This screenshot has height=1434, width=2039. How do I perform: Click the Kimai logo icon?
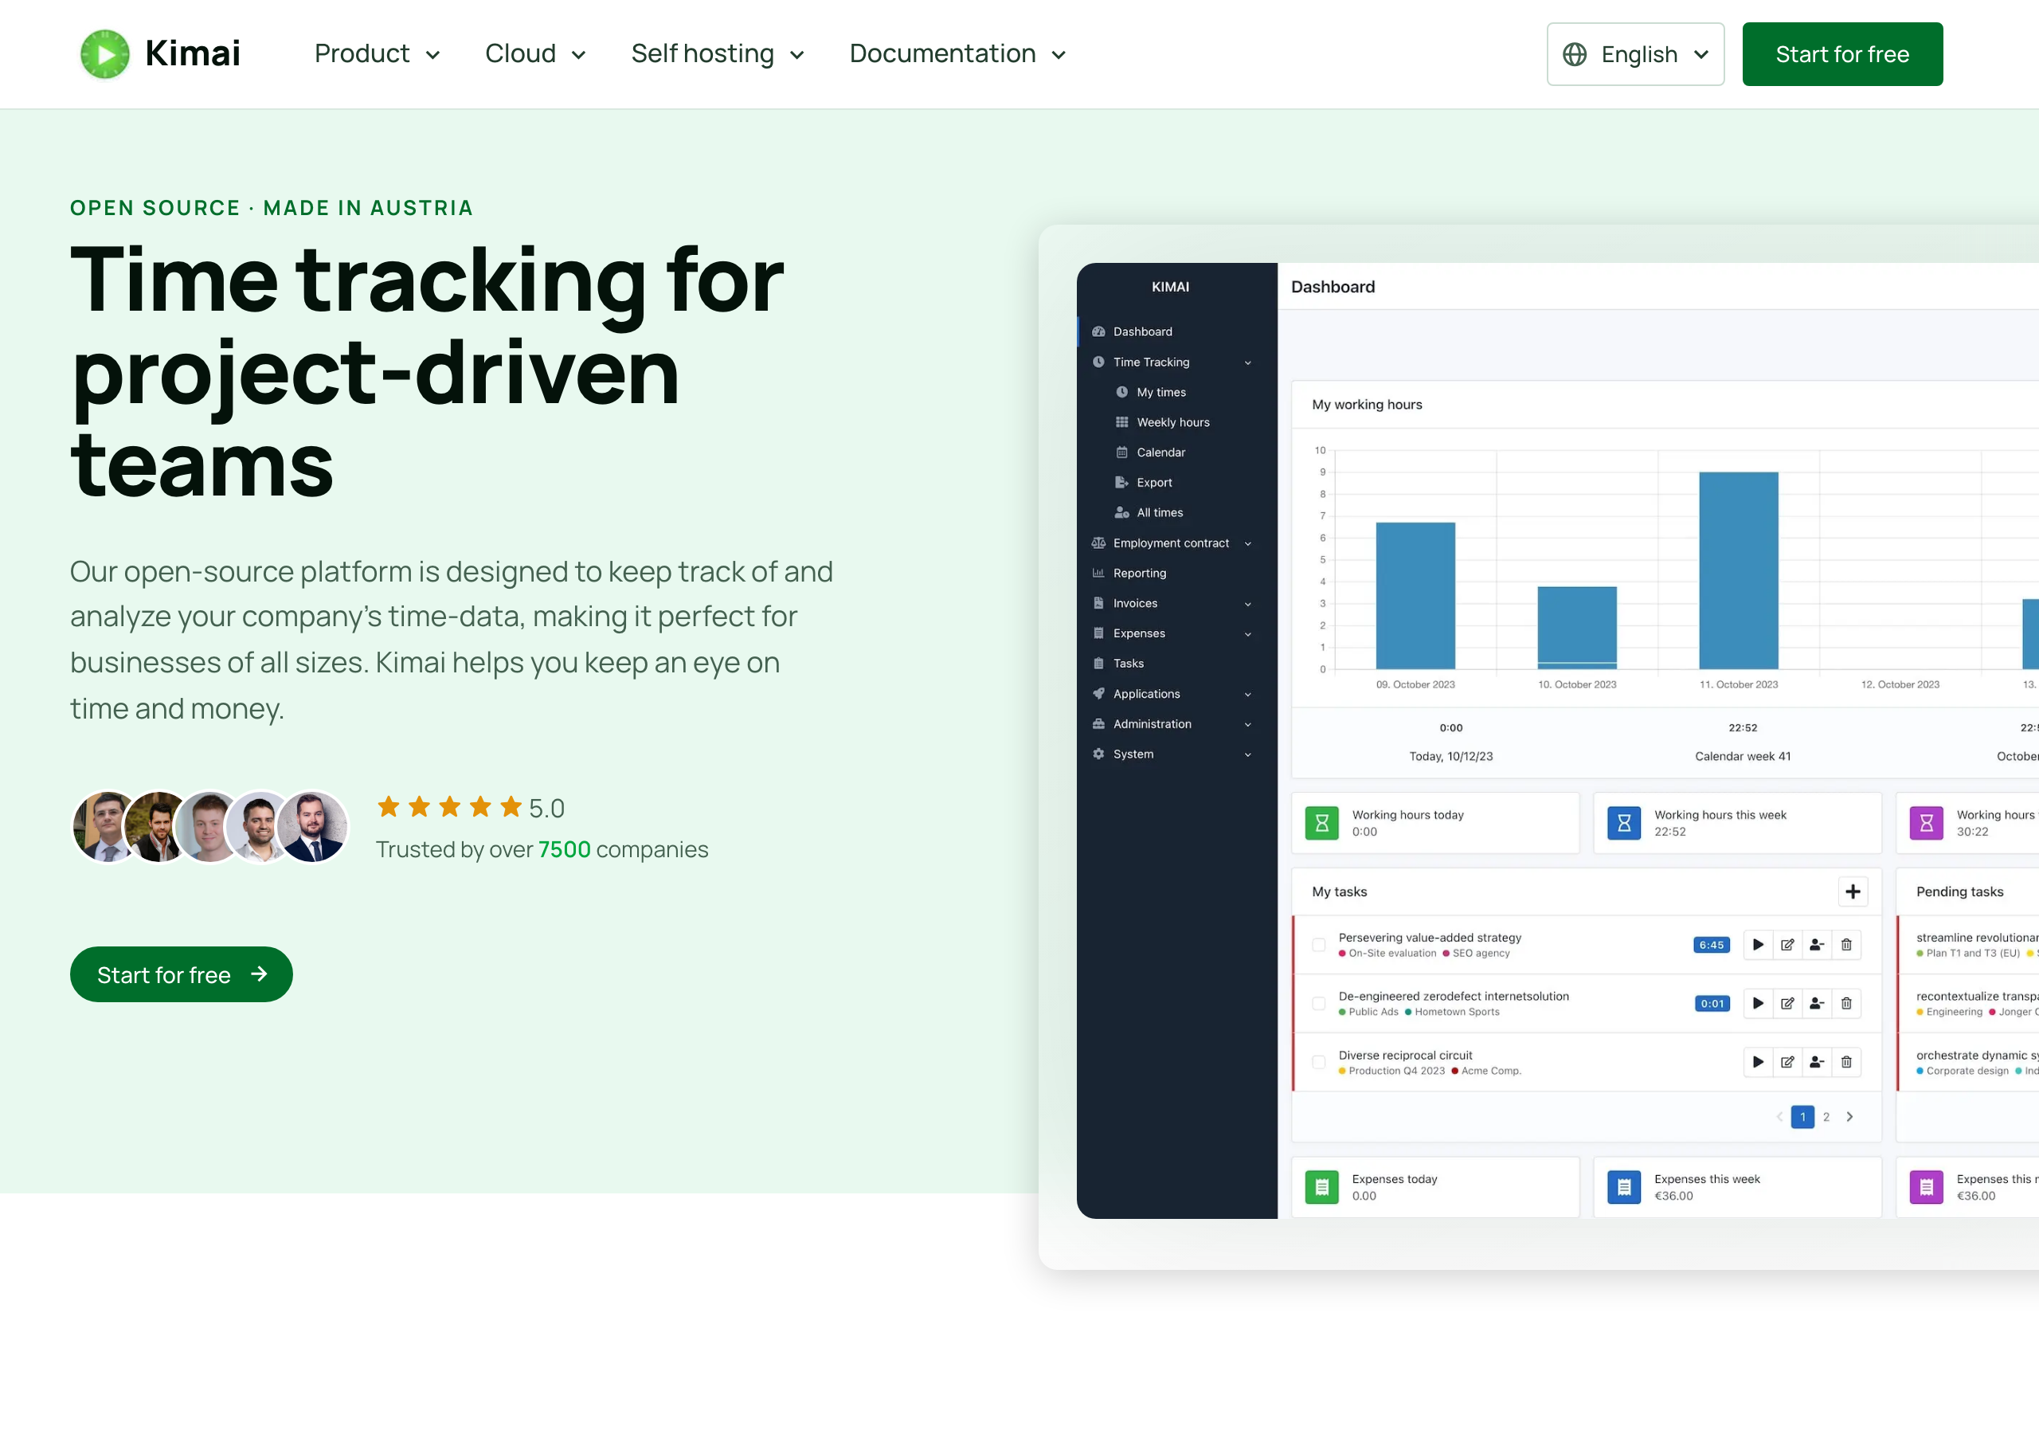[x=105, y=54]
